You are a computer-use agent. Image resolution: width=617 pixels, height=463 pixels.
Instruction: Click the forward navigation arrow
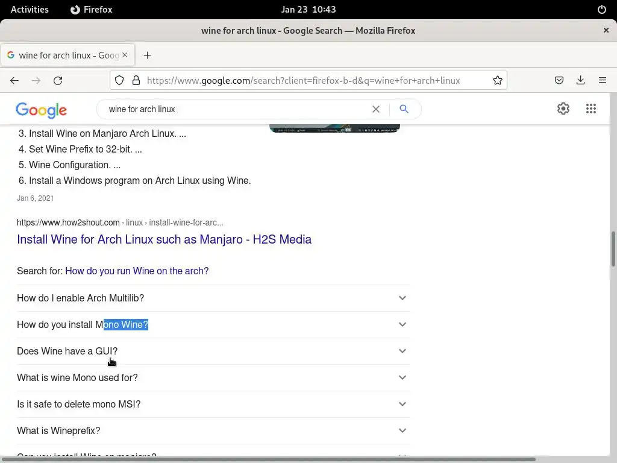(36, 81)
